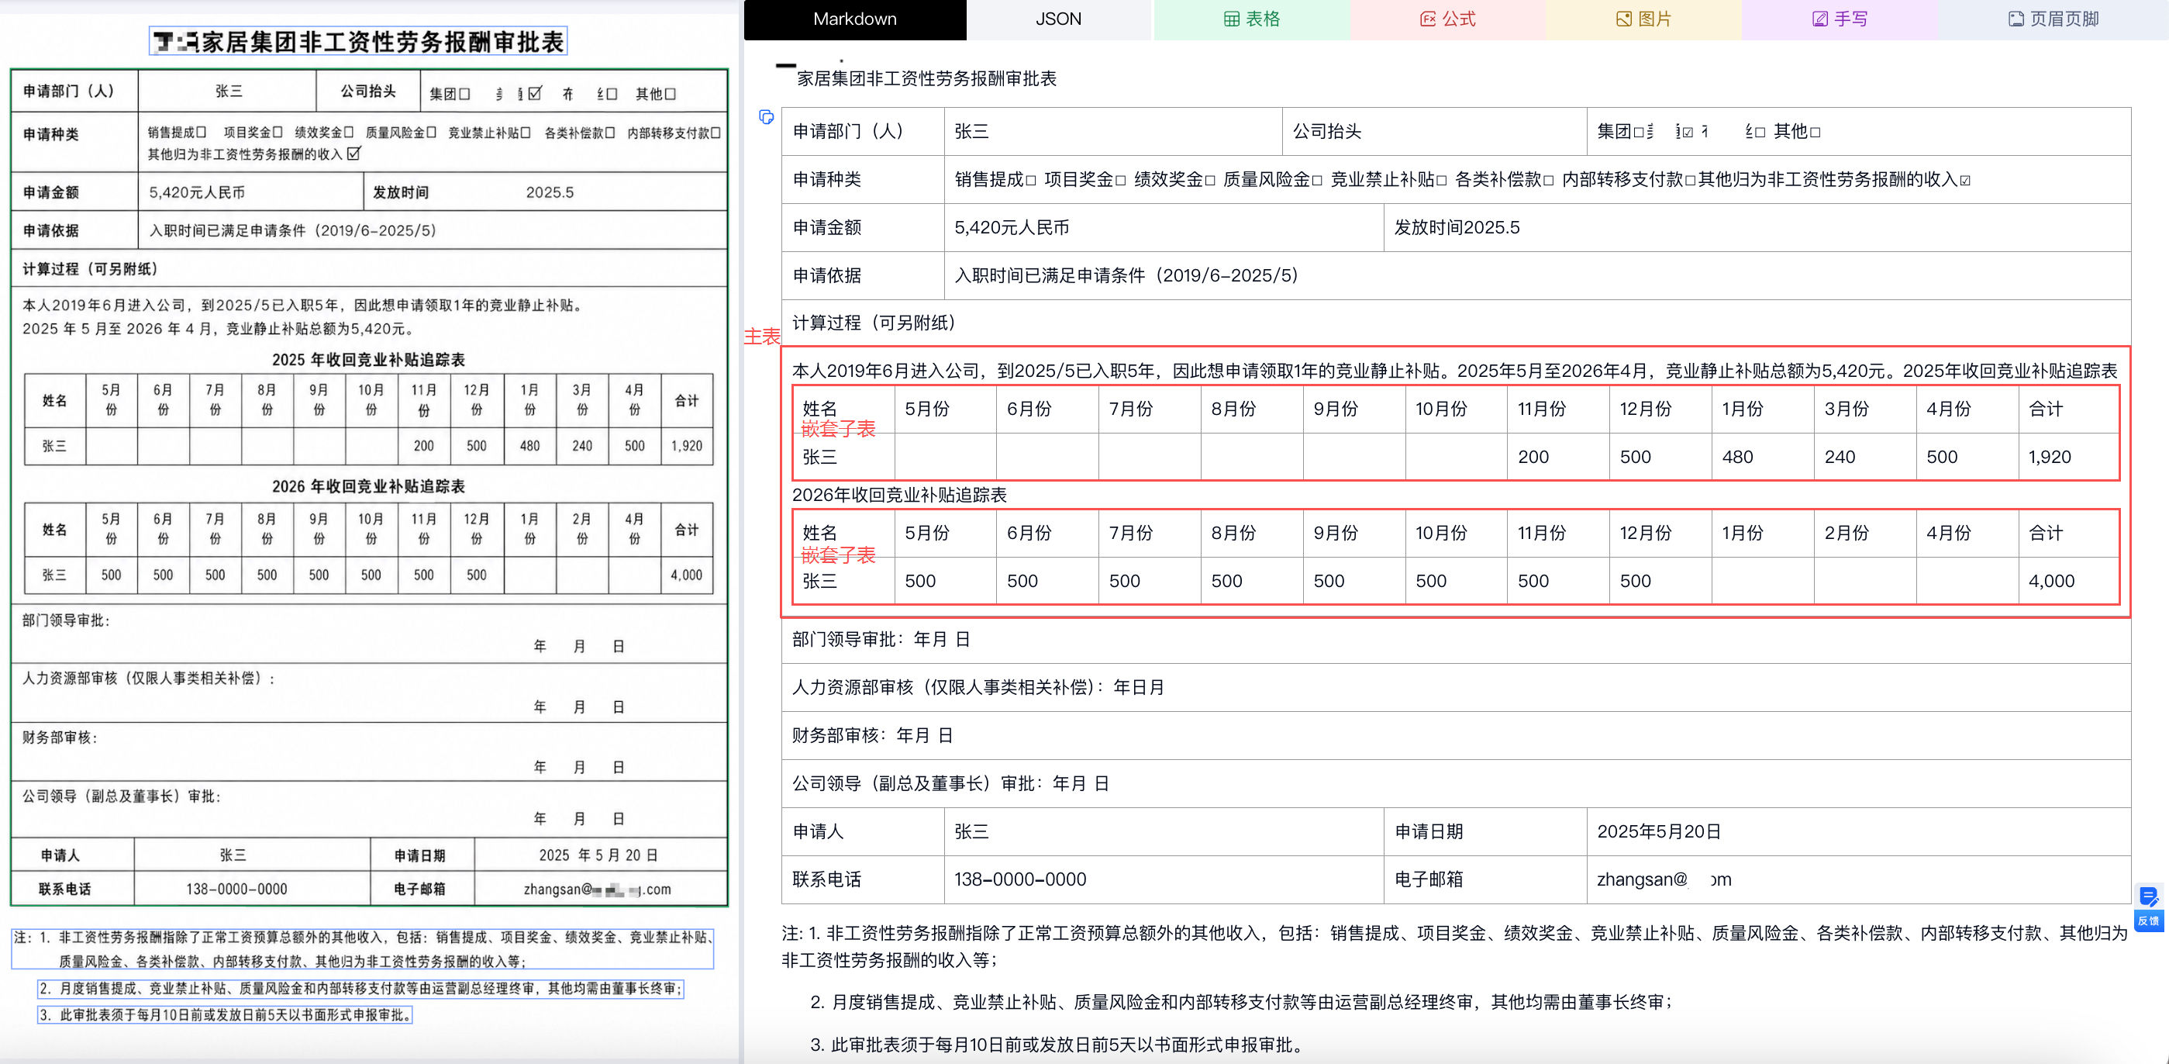Image resolution: width=2169 pixels, height=1064 pixels.
Task: Switch to the JSON tab
Action: [x=1058, y=19]
